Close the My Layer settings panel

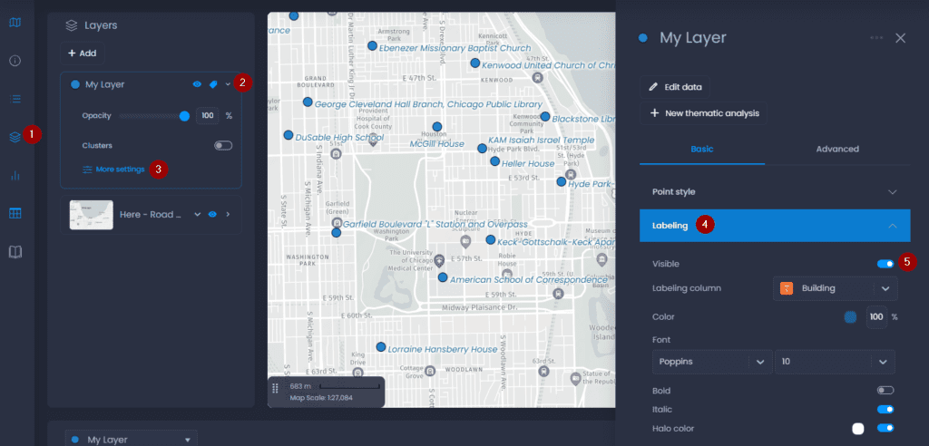click(x=900, y=38)
